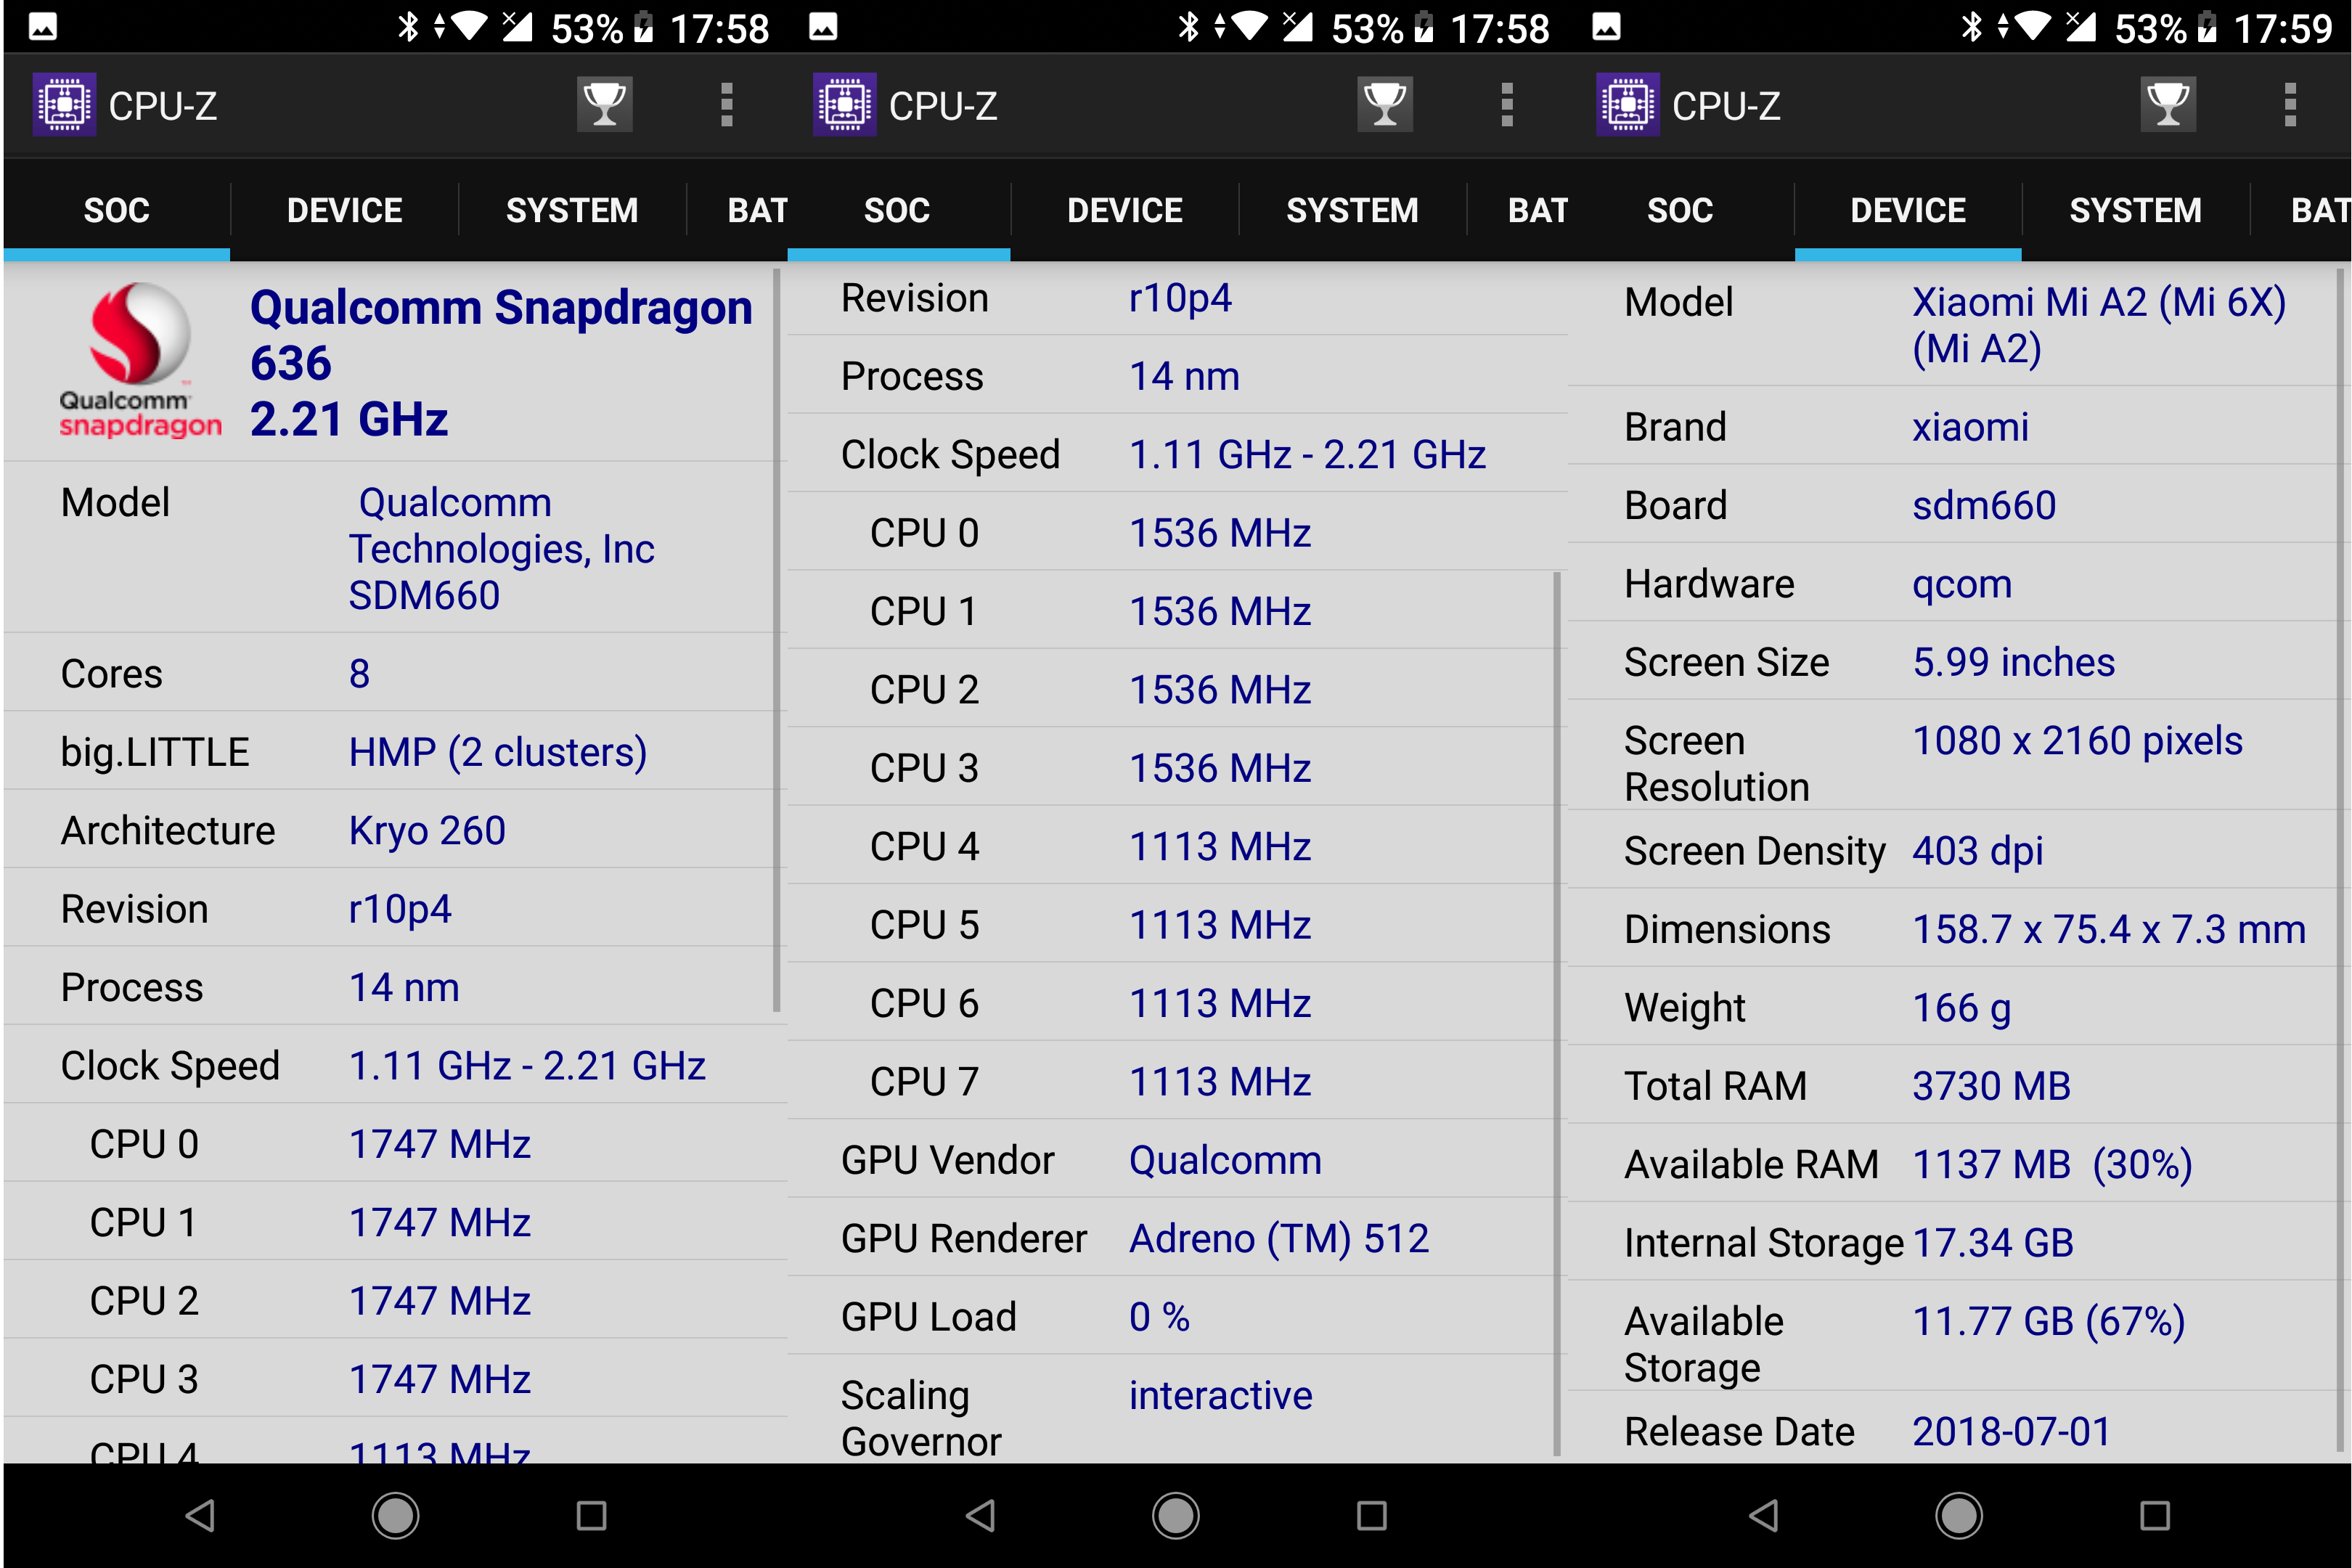Tap interactive scaling governor value

1220,1396
